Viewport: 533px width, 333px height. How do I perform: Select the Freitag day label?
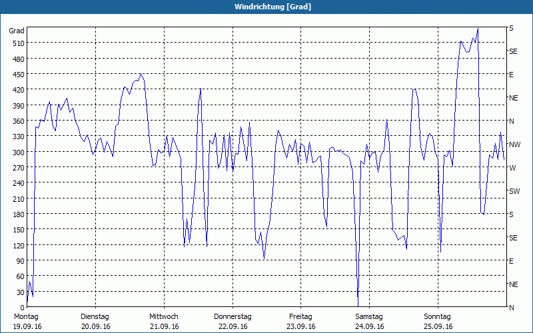pyautogui.click(x=300, y=317)
